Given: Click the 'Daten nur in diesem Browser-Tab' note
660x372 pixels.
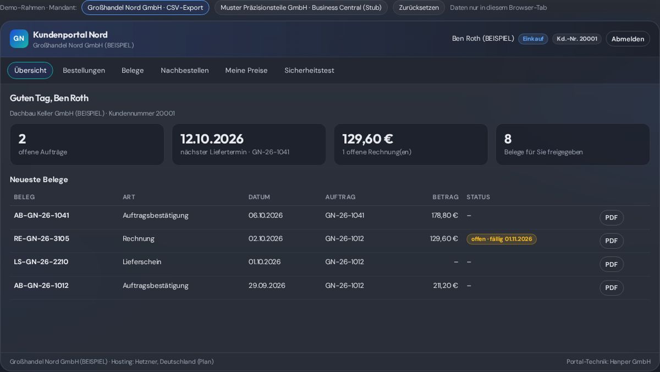Looking at the screenshot, I should (498, 8).
